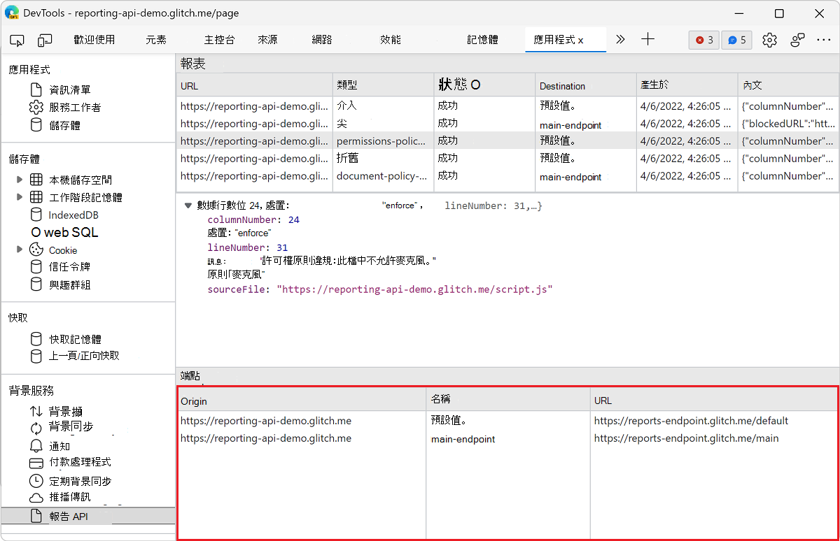View the five console issues badge
This screenshot has height=541, width=840.
[x=736, y=40]
